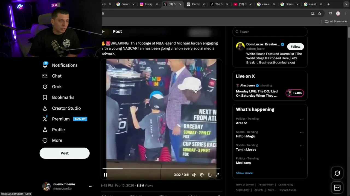Open the Mexicans trending topic

point(243,163)
